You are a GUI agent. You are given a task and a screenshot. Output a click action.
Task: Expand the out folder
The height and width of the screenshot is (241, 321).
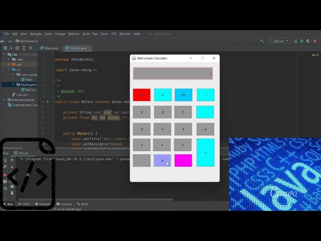(x=9, y=64)
